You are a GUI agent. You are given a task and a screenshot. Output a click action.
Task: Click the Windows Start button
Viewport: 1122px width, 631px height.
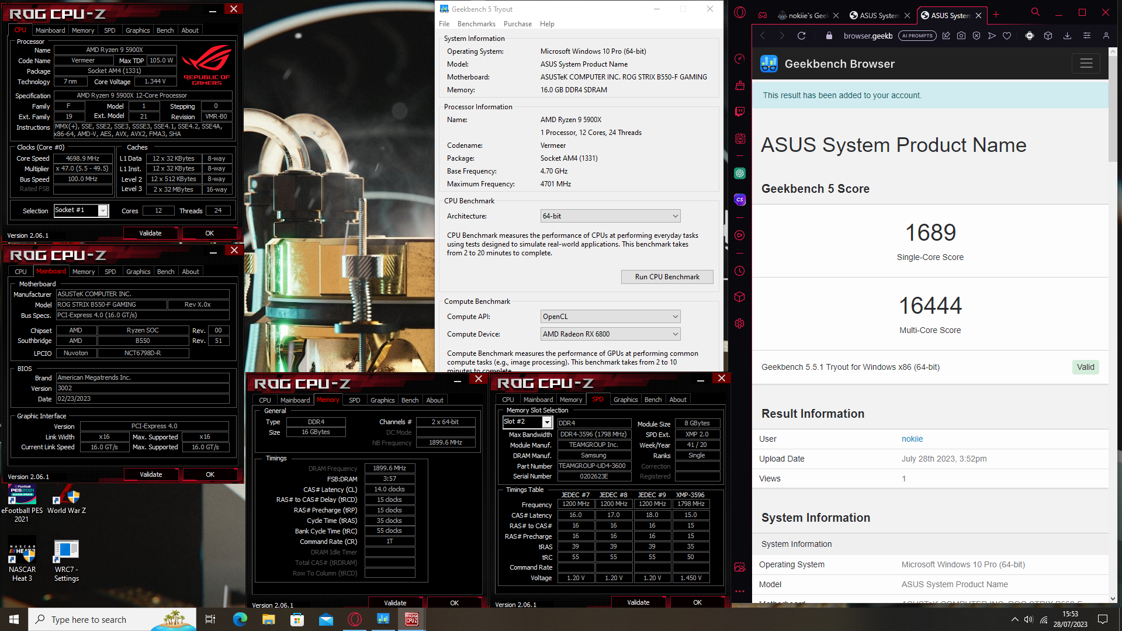pos(14,619)
